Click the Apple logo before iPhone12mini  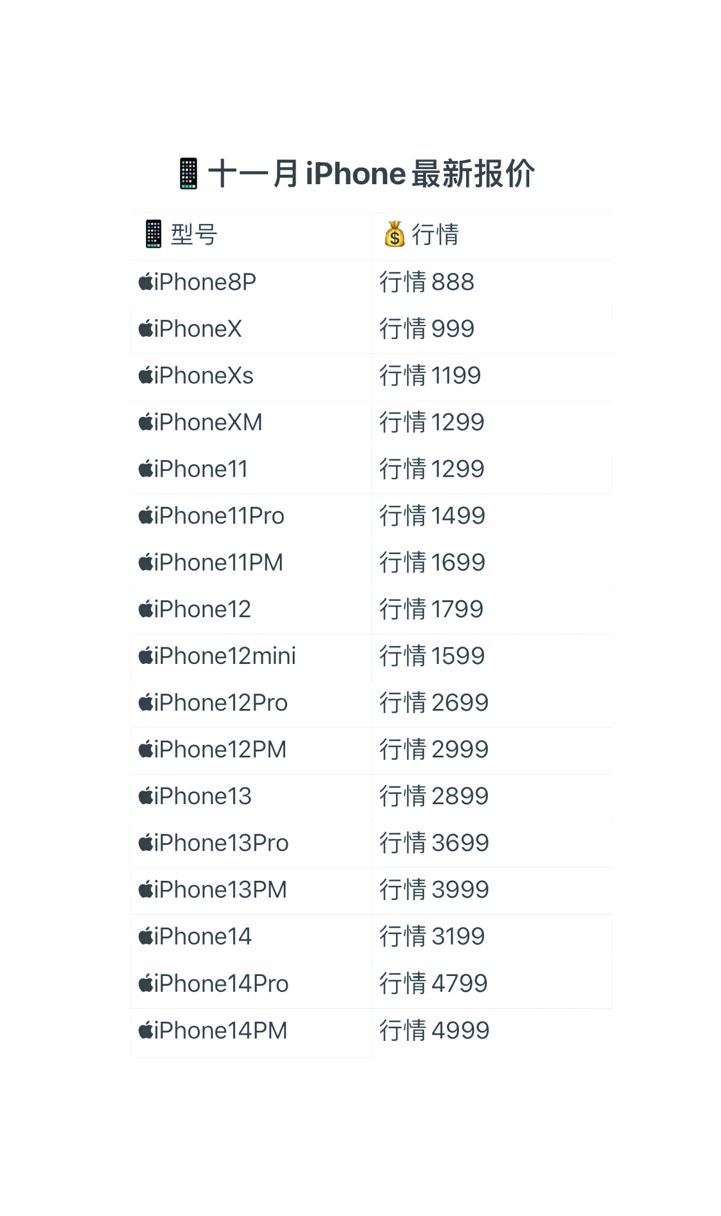[x=145, y=656]
